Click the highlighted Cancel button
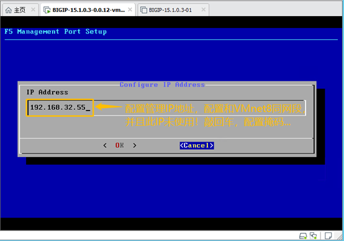 click(197, 145)
